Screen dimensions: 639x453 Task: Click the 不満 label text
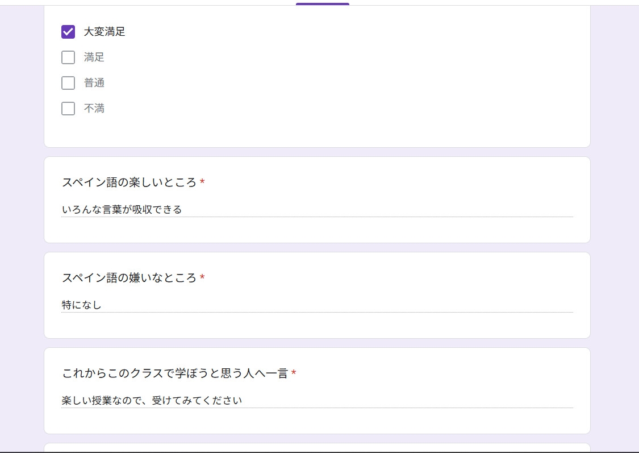[x=94, y=109]
